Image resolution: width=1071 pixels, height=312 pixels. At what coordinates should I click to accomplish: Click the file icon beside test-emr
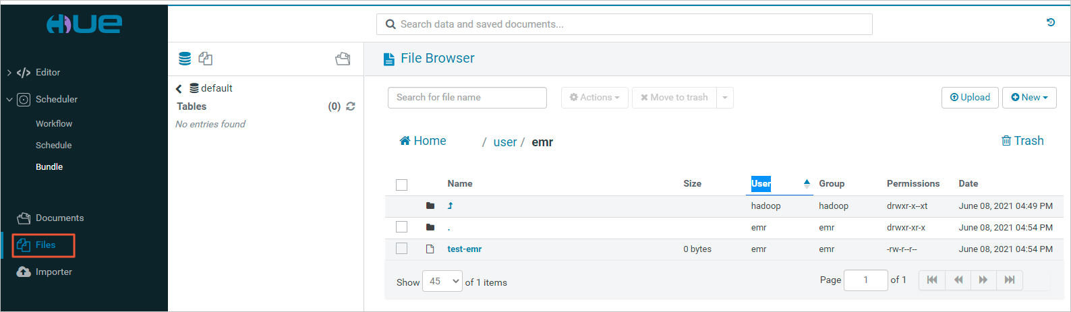click(x=430, y=249)
